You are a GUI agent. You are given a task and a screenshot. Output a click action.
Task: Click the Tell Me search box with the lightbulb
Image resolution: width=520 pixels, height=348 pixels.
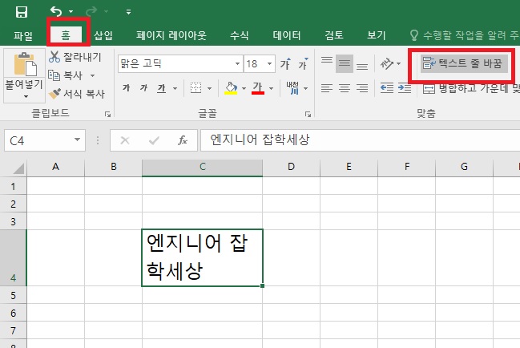[x=464, y=35]
